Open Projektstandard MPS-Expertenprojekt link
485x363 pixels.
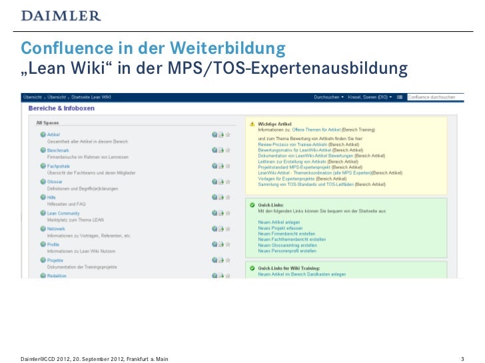point(294,167)
